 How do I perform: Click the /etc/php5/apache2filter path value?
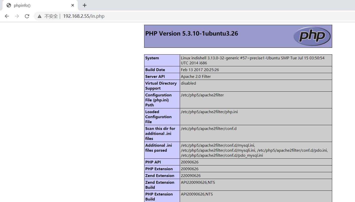pyautogui.click(x=202, y=95)
